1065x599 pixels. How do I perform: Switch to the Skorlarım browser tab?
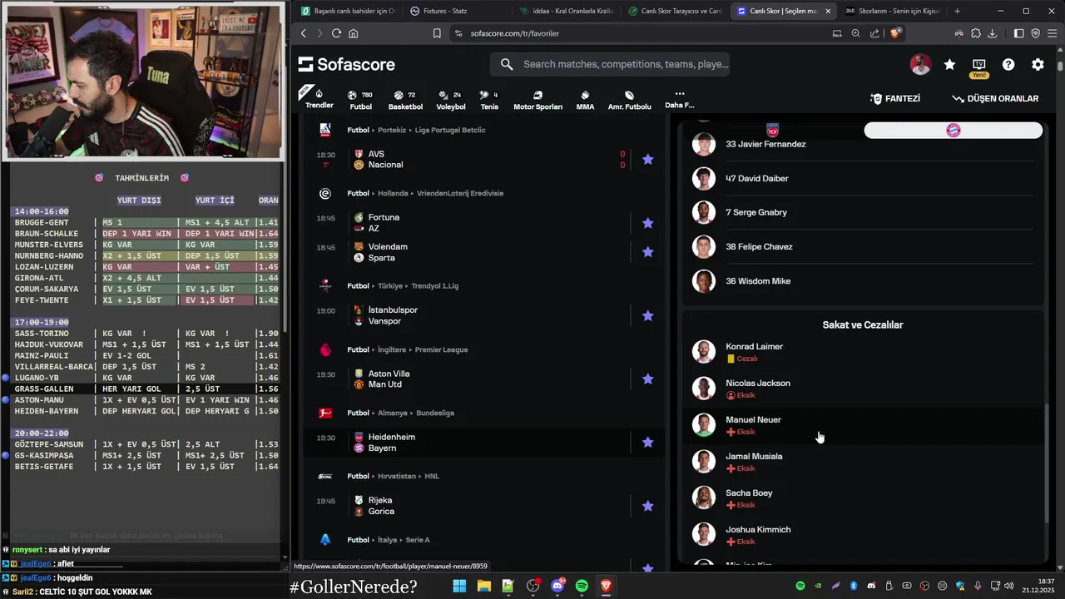click(892, 11)
